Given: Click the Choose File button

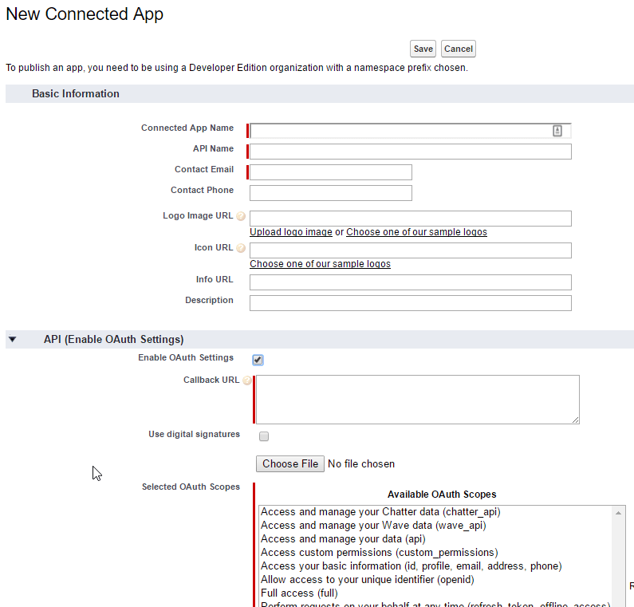Looking at the screenshot, I should 290,464.
